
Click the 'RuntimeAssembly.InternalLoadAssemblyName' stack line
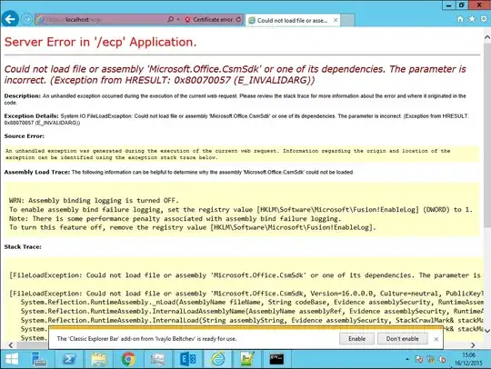(x=252, y=312)
